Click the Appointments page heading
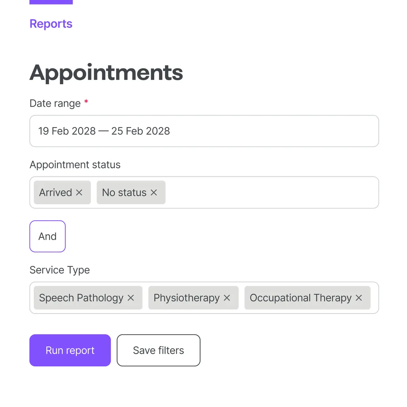The width and height of the screenshot is (407, 407). click(x=106, y=73)
